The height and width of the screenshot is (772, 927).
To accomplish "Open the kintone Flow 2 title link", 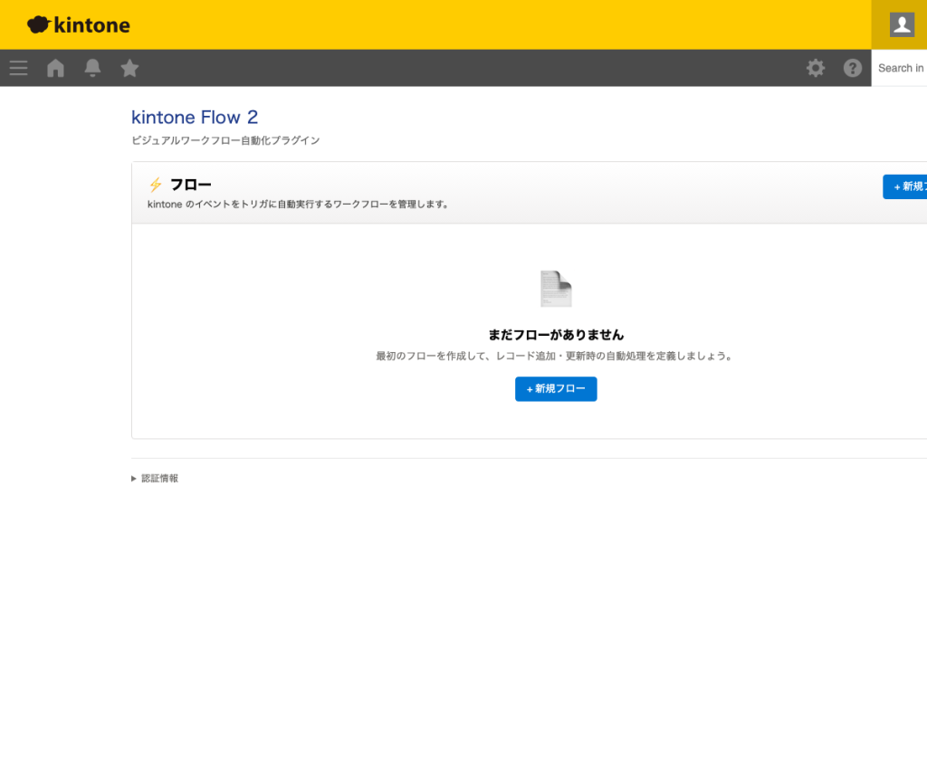I will 195,117.
